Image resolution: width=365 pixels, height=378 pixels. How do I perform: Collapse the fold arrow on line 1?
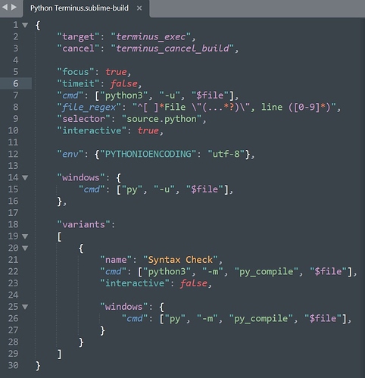click(25, 25)
